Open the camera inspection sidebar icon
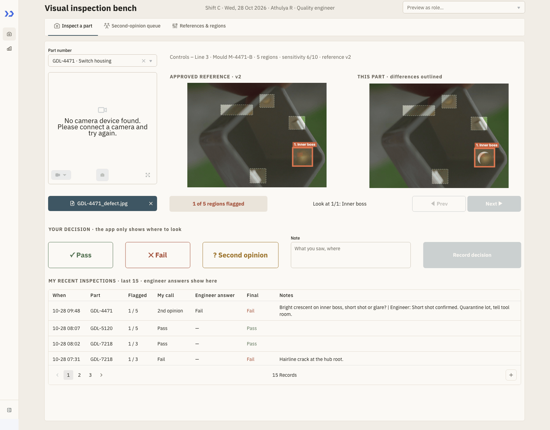This screenshot has width=550, height=430. 9,34
